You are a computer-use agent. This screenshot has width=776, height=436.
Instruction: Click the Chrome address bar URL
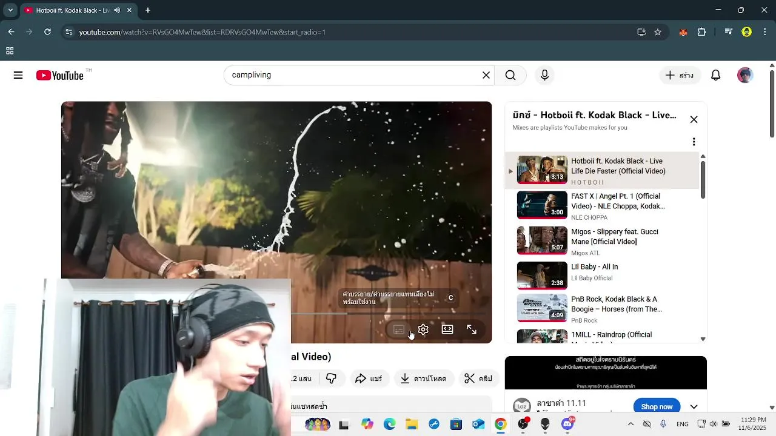(202, 32)
